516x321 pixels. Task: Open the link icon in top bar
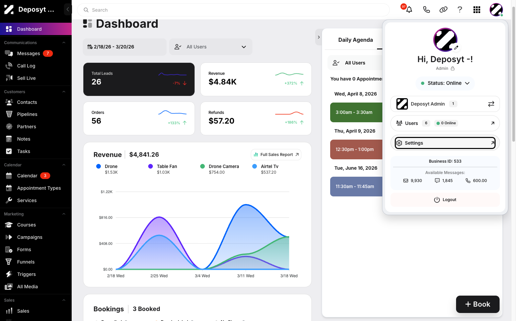coord(443,10)
